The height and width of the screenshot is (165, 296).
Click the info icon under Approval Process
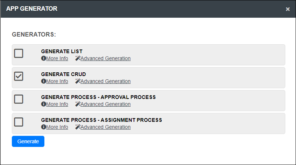tap(44, 104)
